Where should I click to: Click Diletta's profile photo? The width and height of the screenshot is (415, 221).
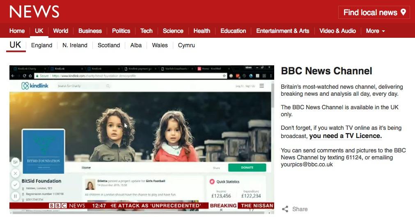click(90, 184)
